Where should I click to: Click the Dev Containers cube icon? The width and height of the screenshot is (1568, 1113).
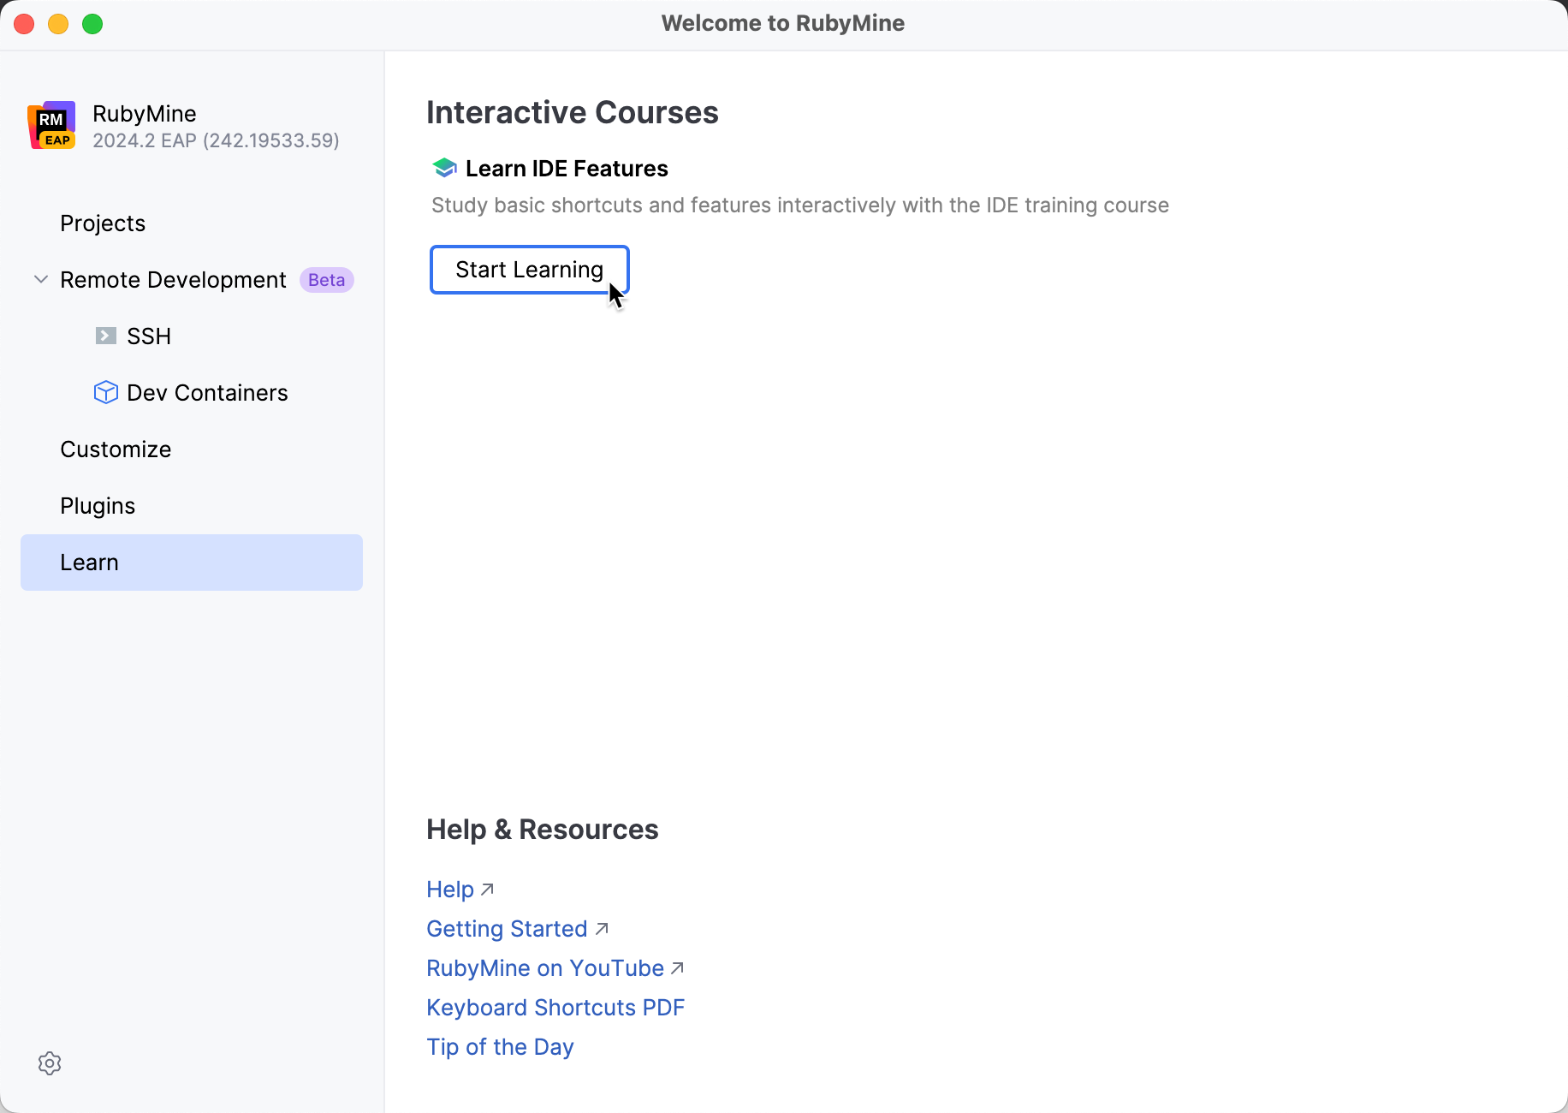(105, 392)
